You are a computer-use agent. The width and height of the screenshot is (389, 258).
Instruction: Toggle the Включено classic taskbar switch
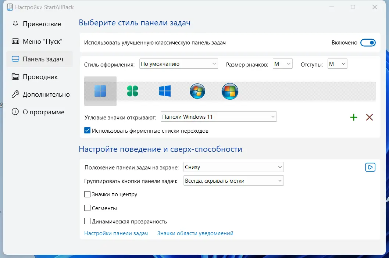point(368,43)
